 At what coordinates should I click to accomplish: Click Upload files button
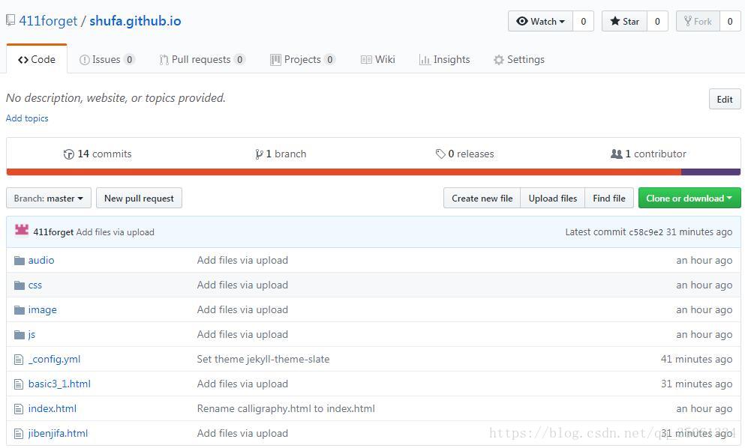pyautogui.click(x=553, y=199)
